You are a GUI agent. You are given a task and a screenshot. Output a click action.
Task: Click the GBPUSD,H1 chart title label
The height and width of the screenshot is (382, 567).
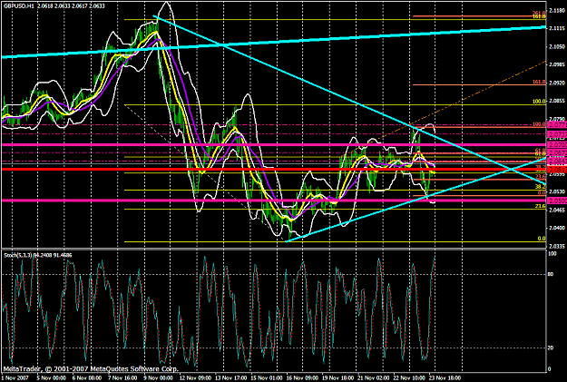pos(19,5)
